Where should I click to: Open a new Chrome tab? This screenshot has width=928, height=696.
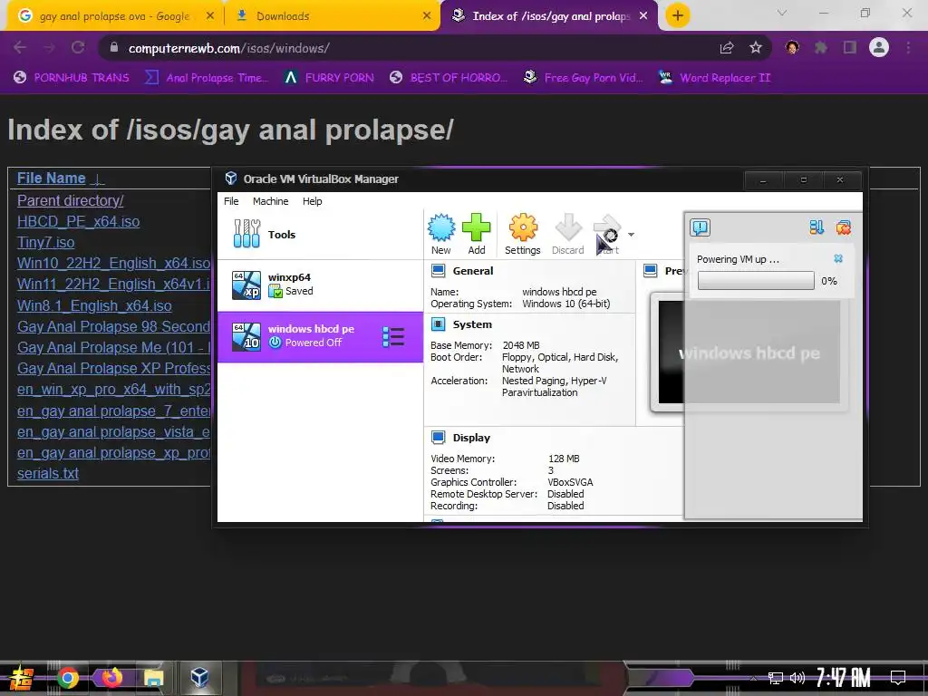[x=678, y=16]
